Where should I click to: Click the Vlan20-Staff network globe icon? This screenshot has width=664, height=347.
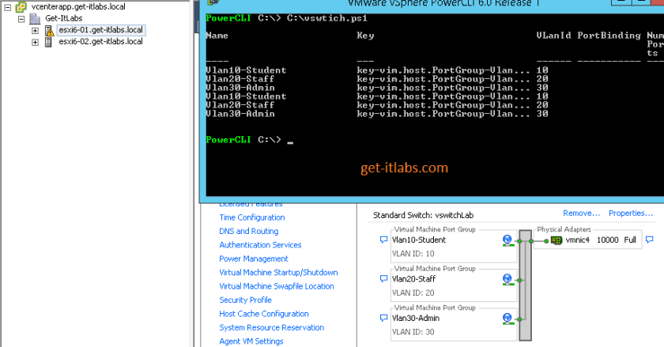point(507,280)
